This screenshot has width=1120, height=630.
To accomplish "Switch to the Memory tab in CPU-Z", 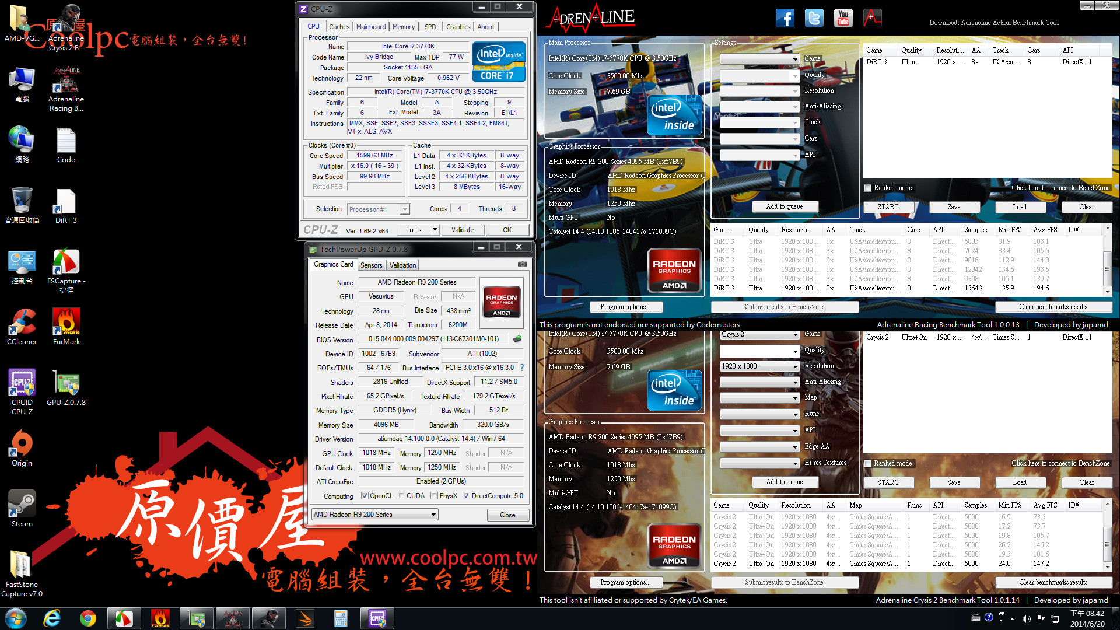I will [404, 27].
